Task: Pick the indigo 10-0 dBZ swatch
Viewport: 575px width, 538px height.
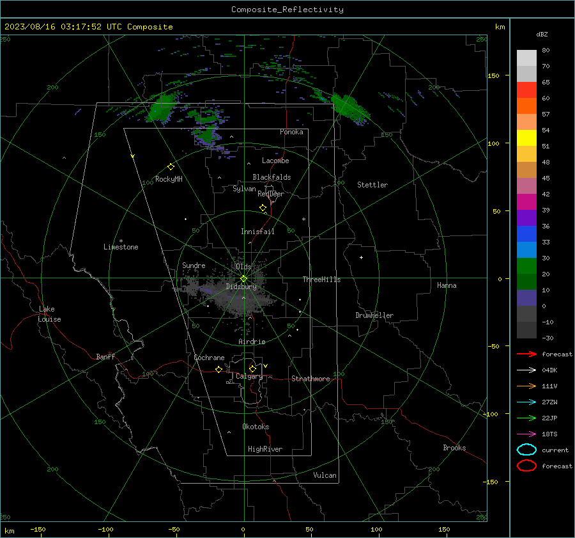Action: pos(526,298)
